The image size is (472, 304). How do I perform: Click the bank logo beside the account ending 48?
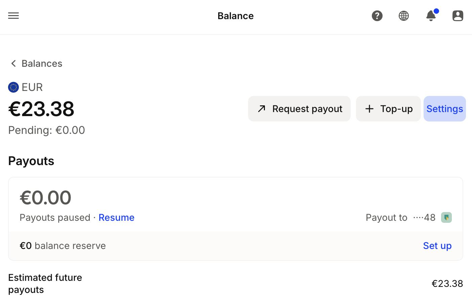[446, 217]
